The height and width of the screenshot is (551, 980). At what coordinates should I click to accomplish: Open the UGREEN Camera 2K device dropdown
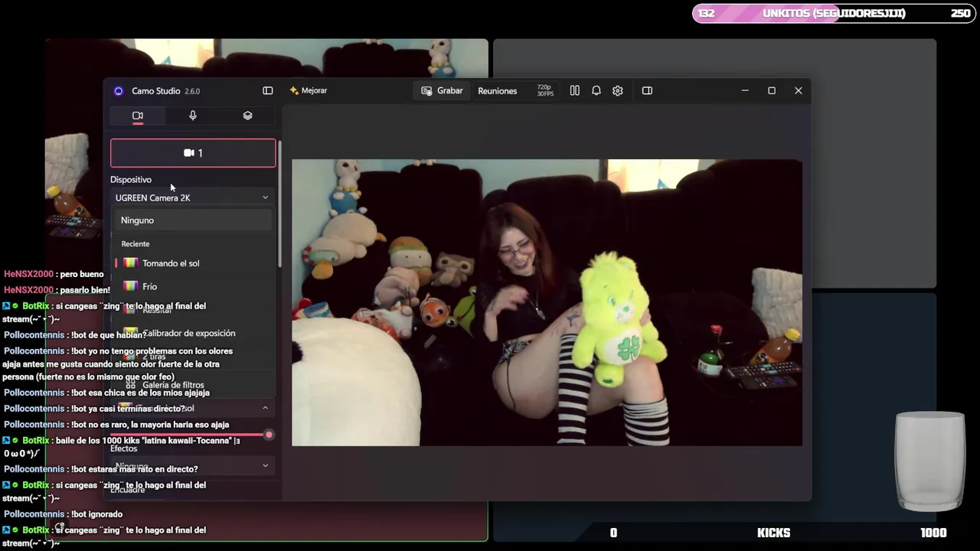[193, 197]
